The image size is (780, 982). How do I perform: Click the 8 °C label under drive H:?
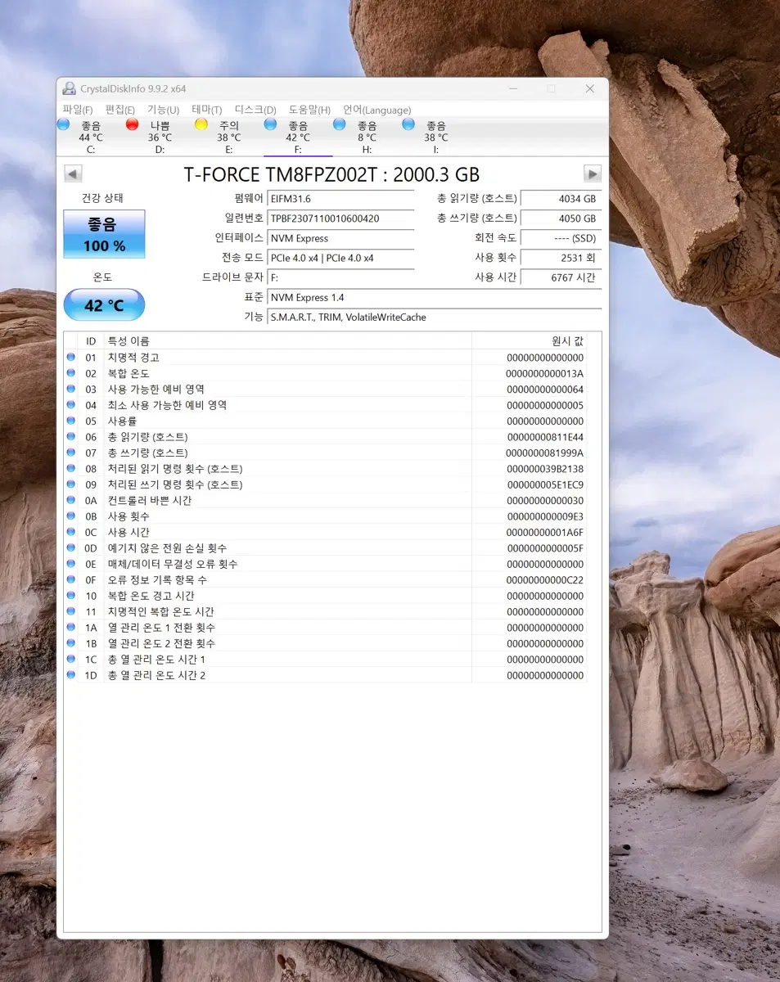(367, 137)
